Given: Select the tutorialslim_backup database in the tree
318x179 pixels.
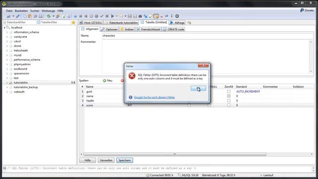Looking at the screenshot, I should 26,88.
